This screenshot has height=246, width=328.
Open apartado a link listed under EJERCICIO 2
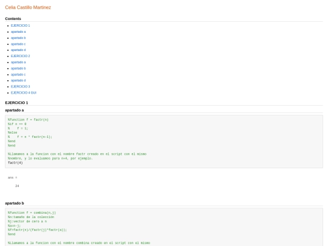[x=18, y=62]
